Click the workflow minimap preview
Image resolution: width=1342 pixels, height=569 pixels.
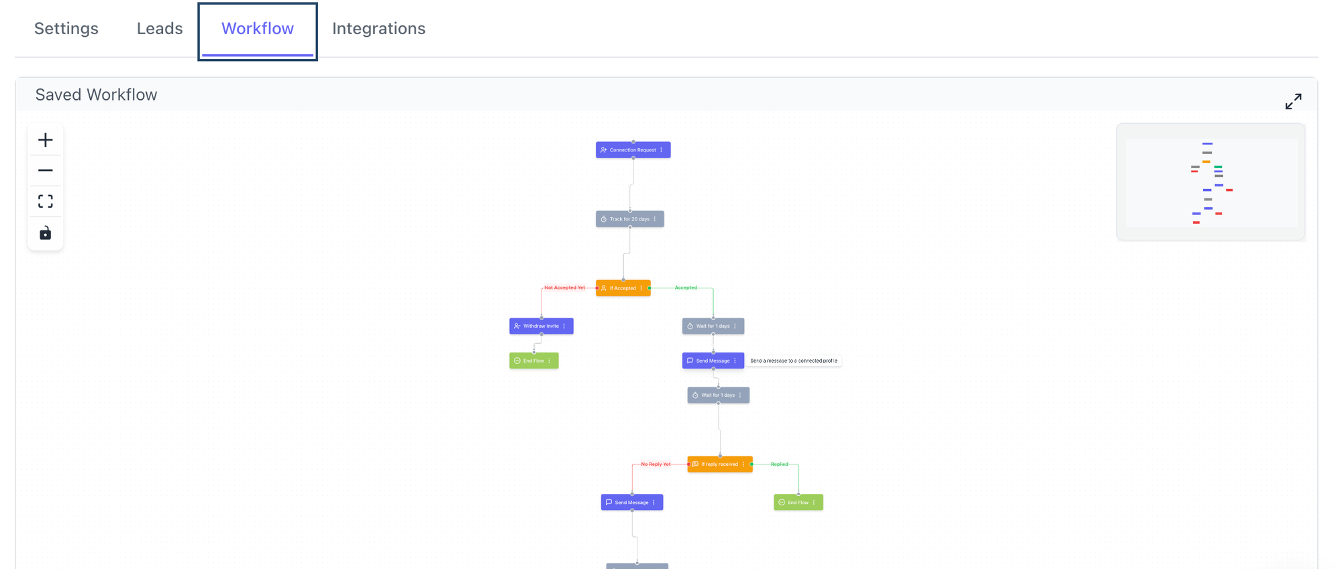1210,182
